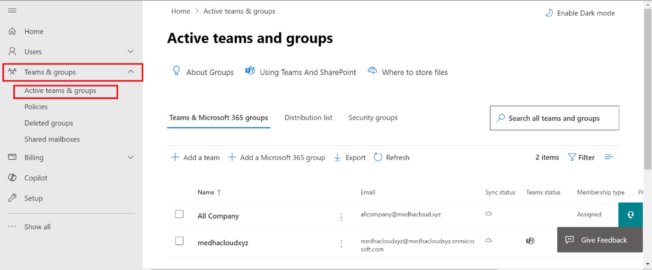Open more actions for All Company
The height and width of the screenshot is (270, 652).
point(341,217)
